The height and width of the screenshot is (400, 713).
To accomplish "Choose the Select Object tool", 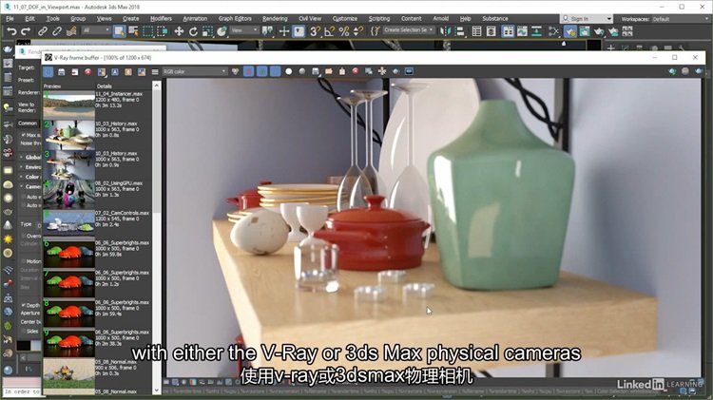I will tap(119, 31).
